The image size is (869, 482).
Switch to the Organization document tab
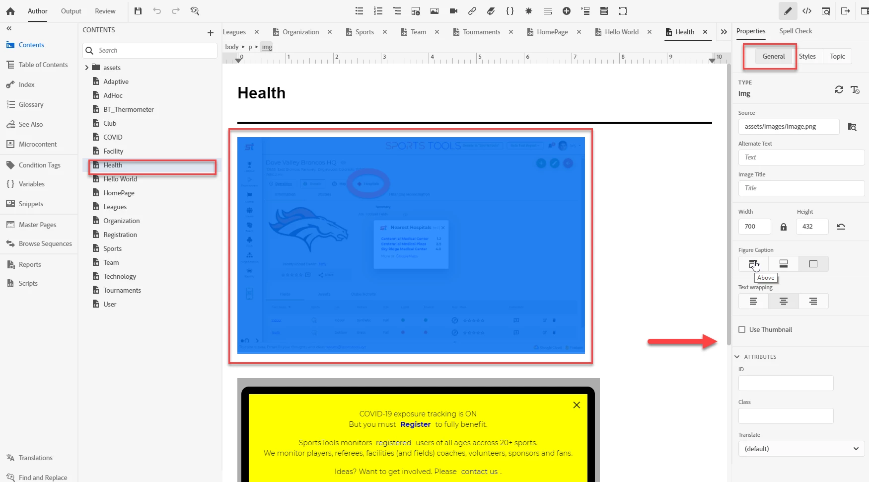click(x=301, y=32)
